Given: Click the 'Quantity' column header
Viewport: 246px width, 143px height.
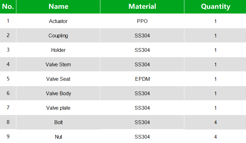Looking at the screenshot, I should point(215,7).
